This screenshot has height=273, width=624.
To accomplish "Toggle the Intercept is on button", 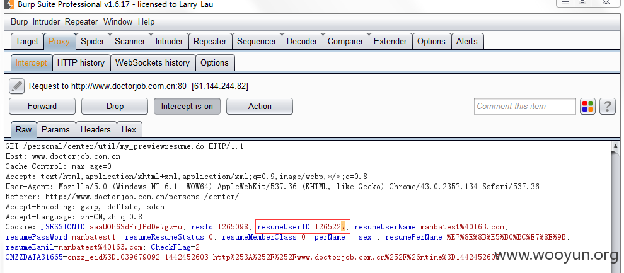I will pos(187,107).
